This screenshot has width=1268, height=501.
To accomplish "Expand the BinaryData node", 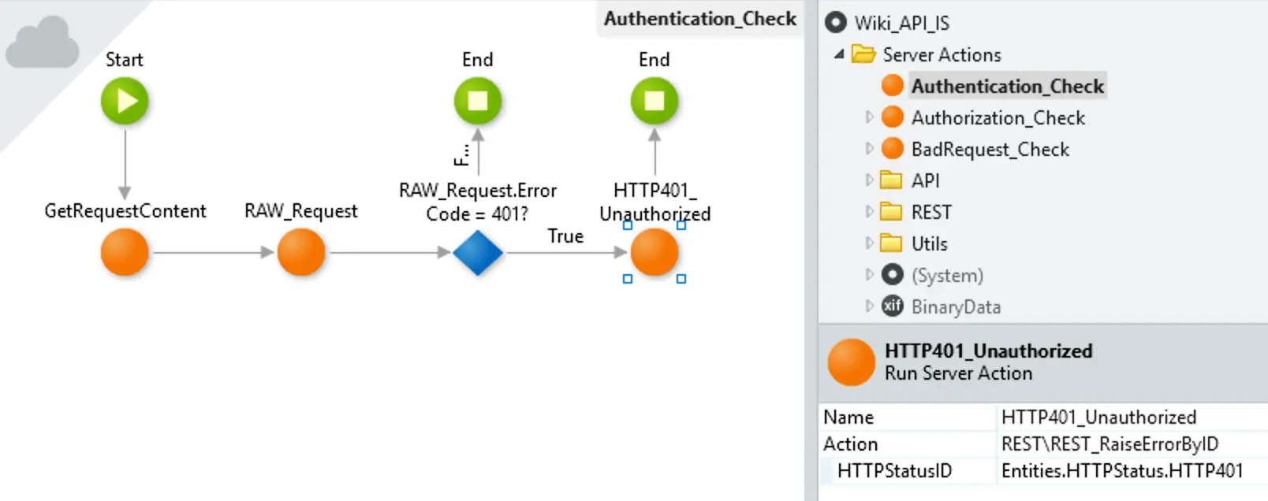I will (x=869, y=306).
